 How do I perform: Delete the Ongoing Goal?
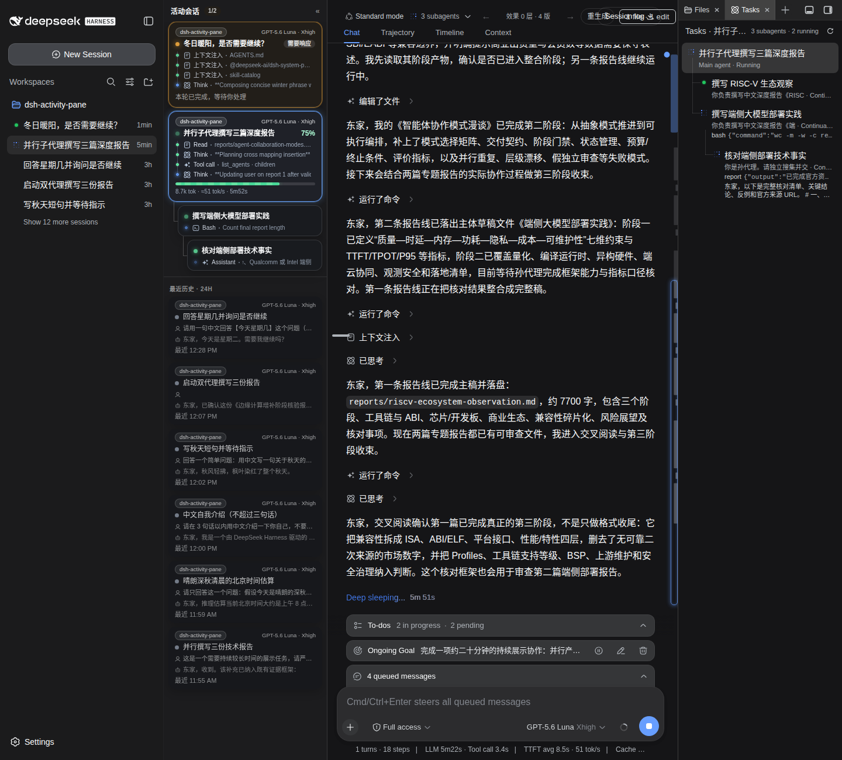coord(643,651)
